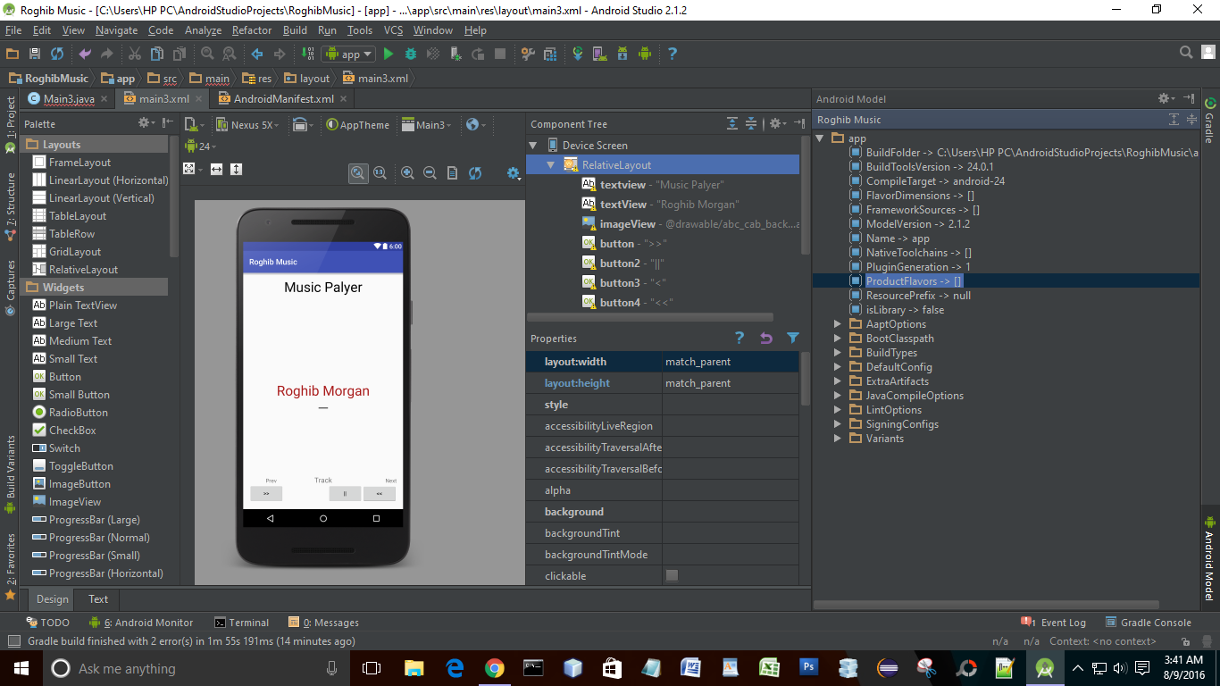The image size is (1220, 686).
Task: Open the Refactor menu
Action: pos(252,30)
